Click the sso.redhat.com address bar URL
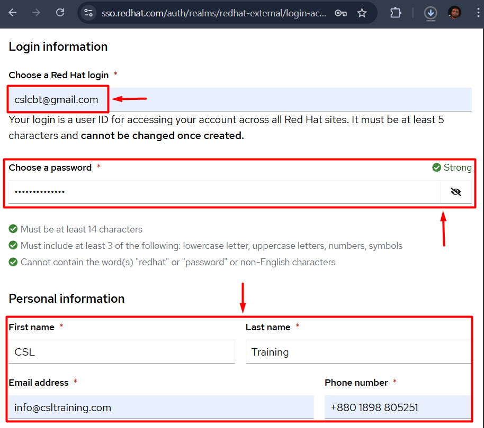Image resolution: width=484 pixels, height=428 pixels. point(212,13)
